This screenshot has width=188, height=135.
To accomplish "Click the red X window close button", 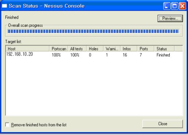I will coord(183,6).
